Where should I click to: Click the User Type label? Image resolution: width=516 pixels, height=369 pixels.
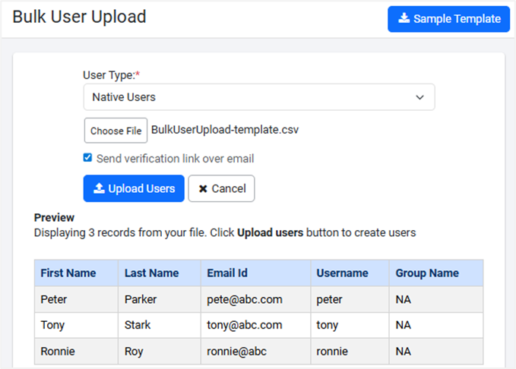click(111, 75)
